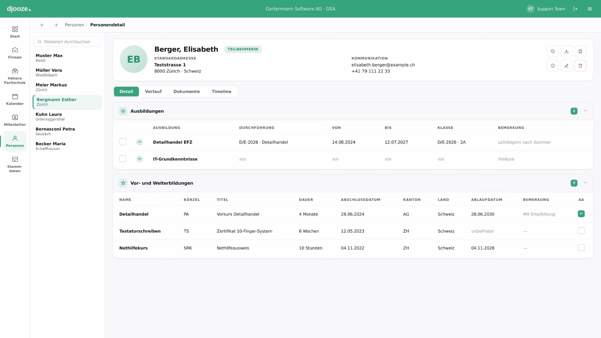The width and height of the screenshot is (601, 338).
Task: Switch to the Verlauf tab
Action: point(153,91)
